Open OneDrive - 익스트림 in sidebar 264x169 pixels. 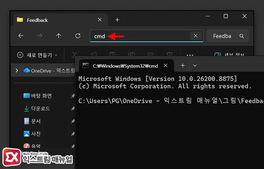click(x=49, y=70)
